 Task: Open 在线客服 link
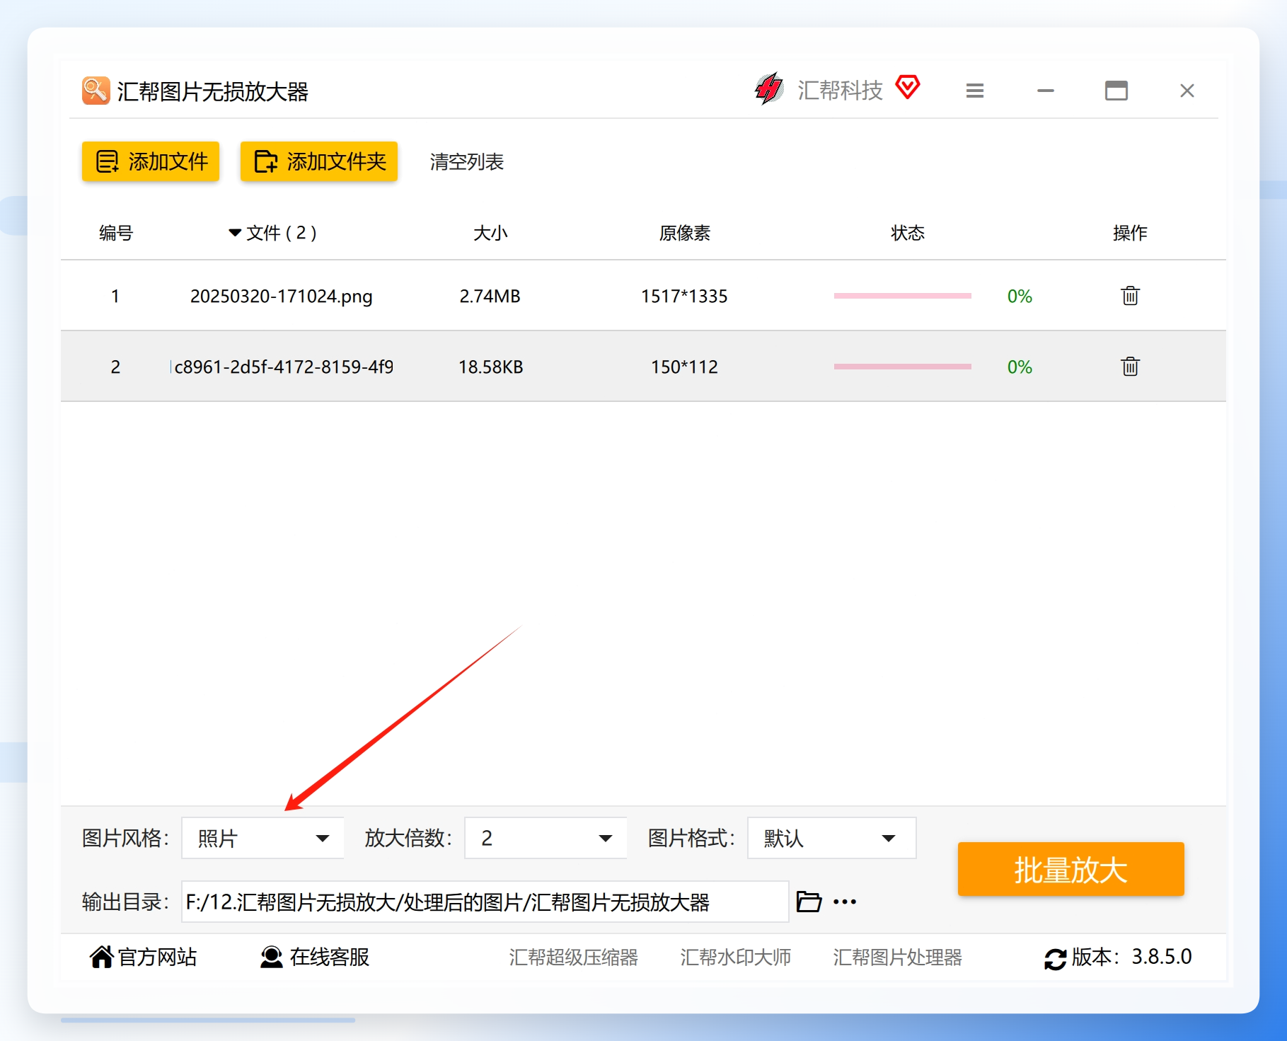coord(329,957)
